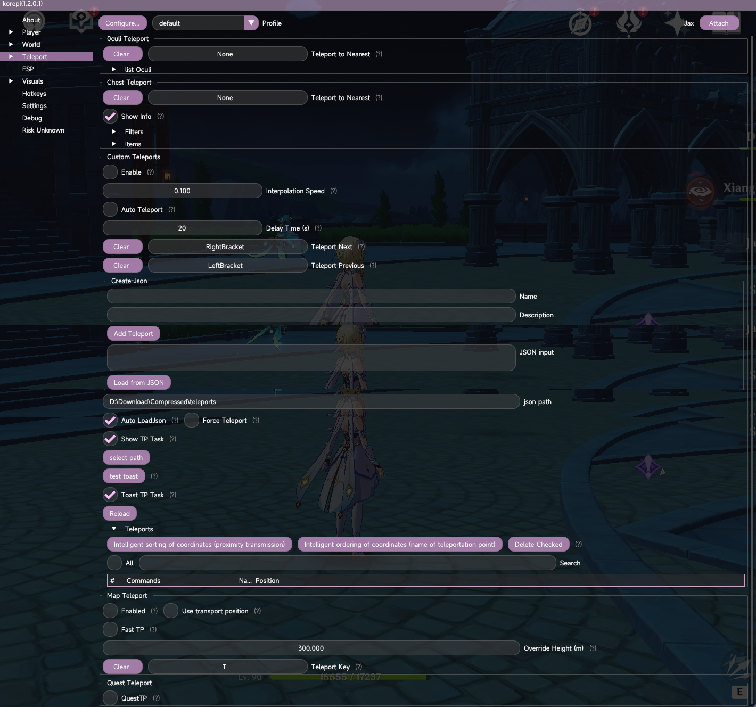Click Add Teleport button
Image resolution: width=756 pixels, height=707 pixels.
[134, 333]
